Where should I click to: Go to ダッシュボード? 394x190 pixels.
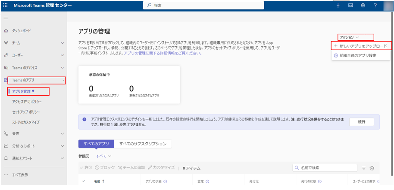pyautogui.click(x=22, y=31)
